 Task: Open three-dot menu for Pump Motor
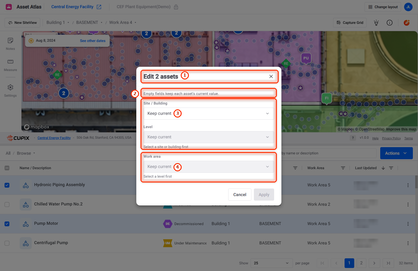point(408,224)
